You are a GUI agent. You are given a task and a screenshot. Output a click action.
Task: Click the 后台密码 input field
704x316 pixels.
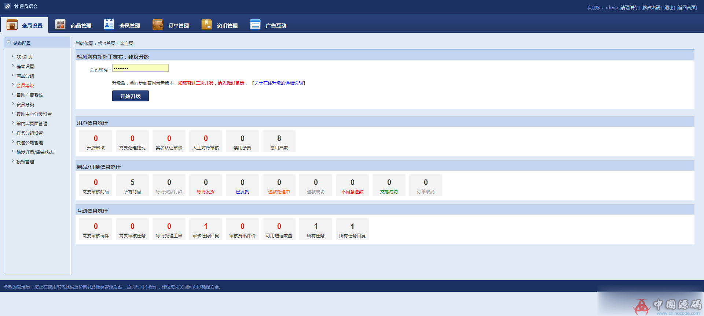click(x=140, y=68)
